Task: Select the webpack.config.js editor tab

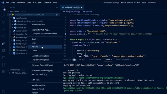Action: pos(72,7)
